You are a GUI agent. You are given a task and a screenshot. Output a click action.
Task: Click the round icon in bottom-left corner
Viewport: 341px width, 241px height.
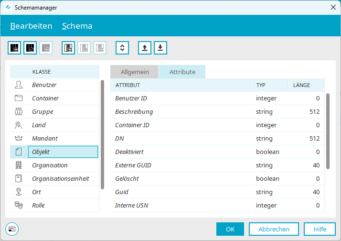(11, 229)
